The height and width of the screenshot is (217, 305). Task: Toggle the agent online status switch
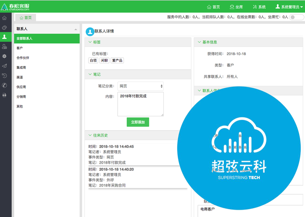pyautogui.click(x=296, y=17)
